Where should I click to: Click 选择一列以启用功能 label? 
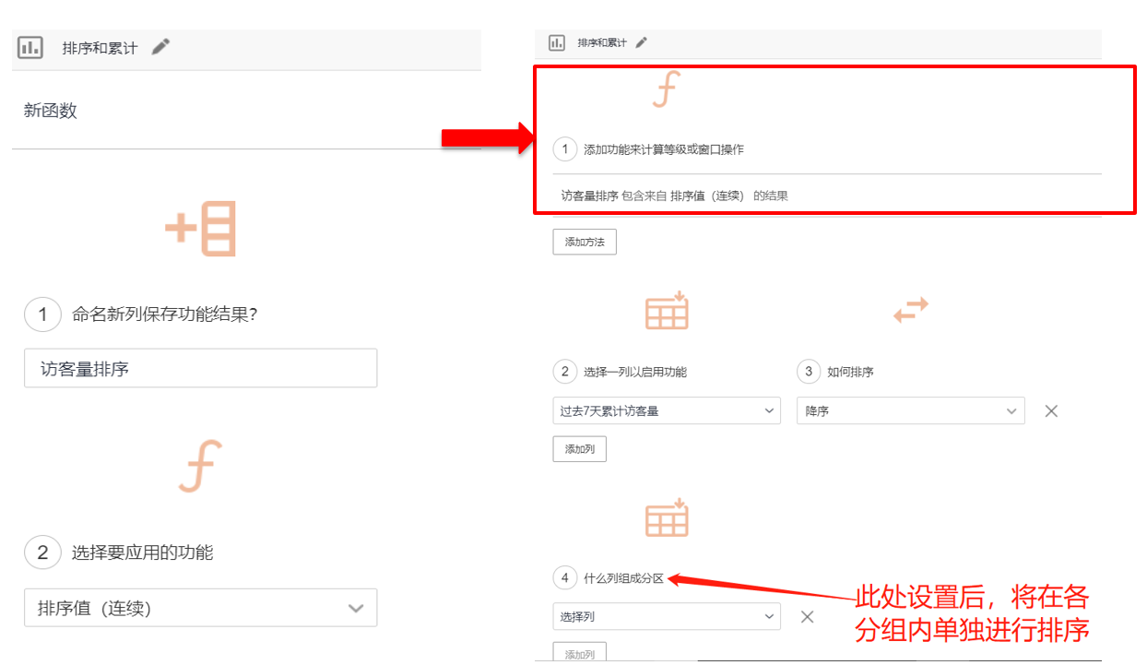pyautogui.click(x=635, y=372)
